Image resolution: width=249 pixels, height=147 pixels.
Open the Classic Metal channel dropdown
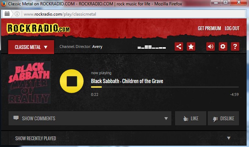31,47
